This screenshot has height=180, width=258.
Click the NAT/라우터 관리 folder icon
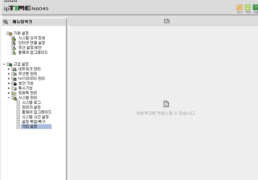[14, 79]
